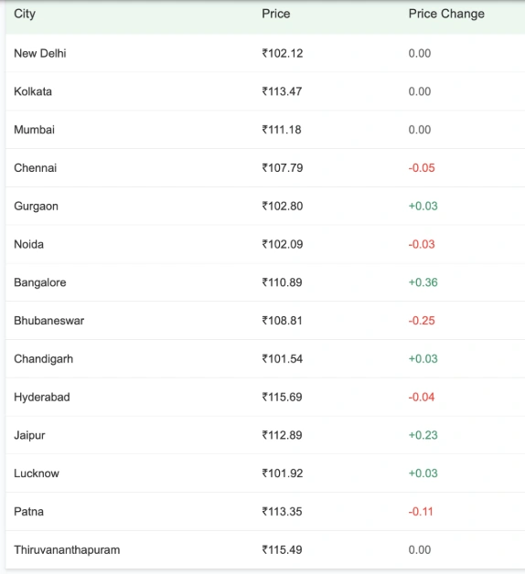Select the Chennai city name

pos(36,168)
